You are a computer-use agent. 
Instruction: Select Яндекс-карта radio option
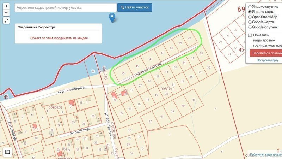click(250, 12)
